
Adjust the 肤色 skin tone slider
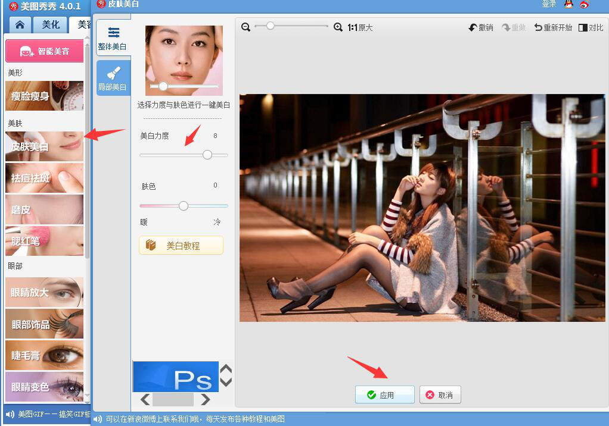point(183,205)
